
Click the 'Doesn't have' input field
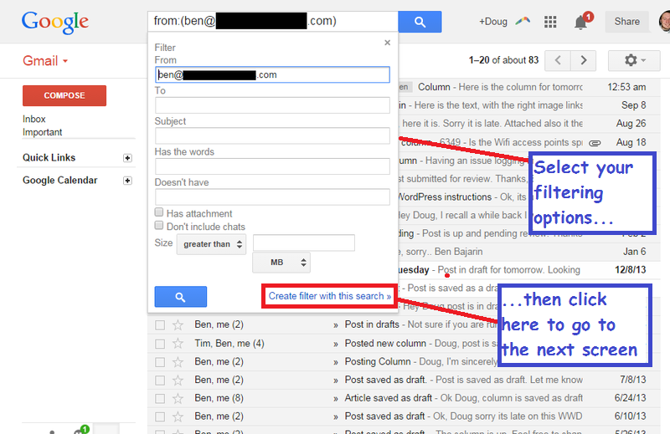pos(272,197)
